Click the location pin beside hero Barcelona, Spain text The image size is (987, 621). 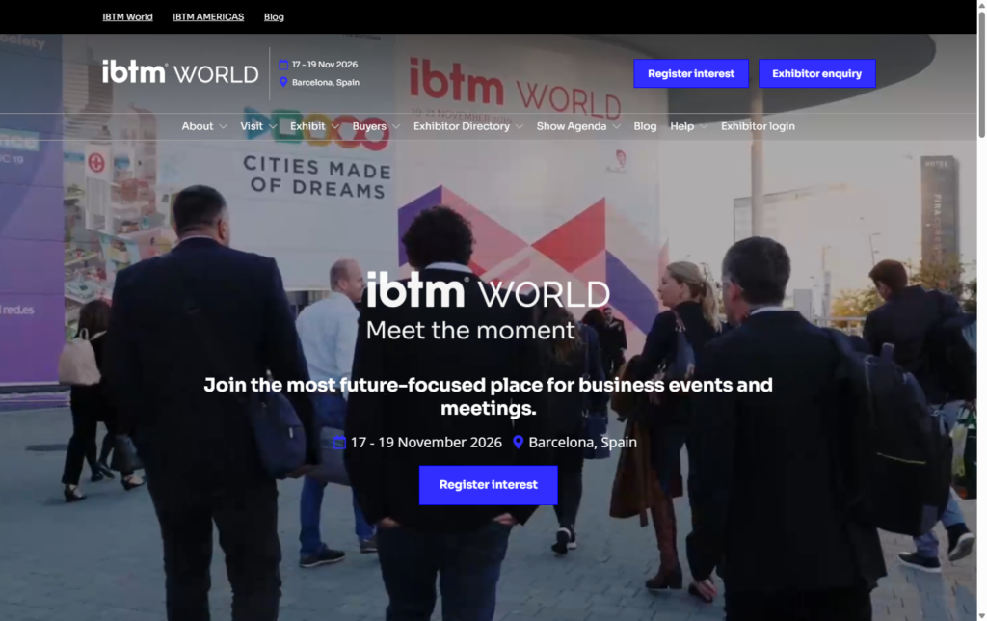click(518, 443)
